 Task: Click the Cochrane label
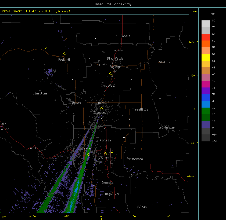coord(84,148)
